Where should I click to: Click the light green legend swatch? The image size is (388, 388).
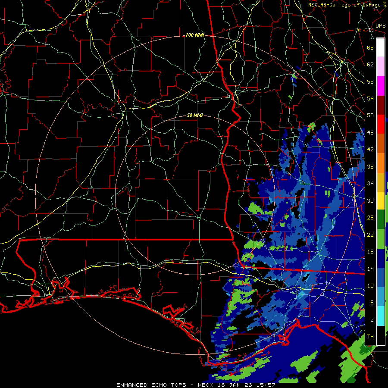(x=381, y=239)
